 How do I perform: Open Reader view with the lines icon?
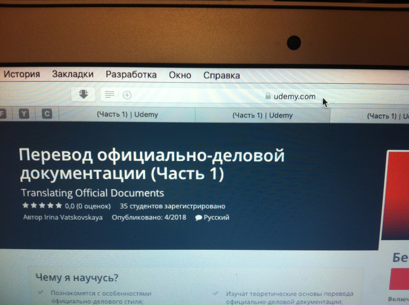(x=110, y=95)
